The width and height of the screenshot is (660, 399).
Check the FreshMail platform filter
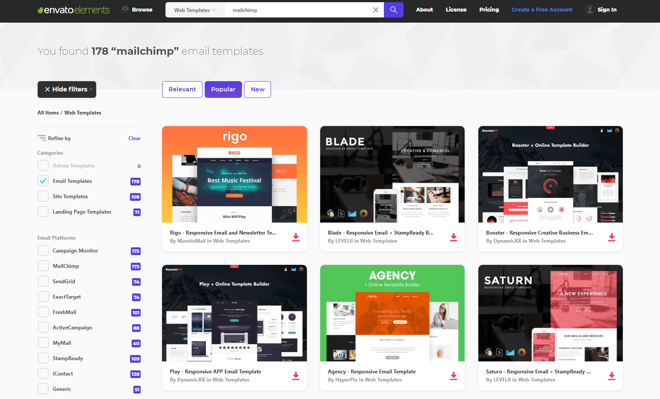(43, 312)
